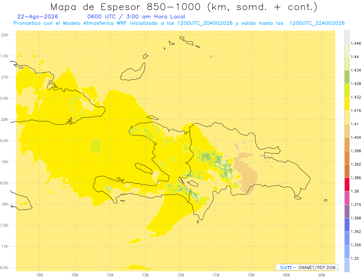Pick the light blue swatch between 1.35 and 1.356
This screenshot has height=279, width=361.
347,252
